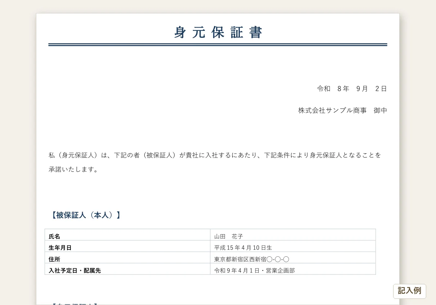The height and width of the screenshot is (305, 436).
Task: Click the document title 身元保証書
Action: [218, 32]
